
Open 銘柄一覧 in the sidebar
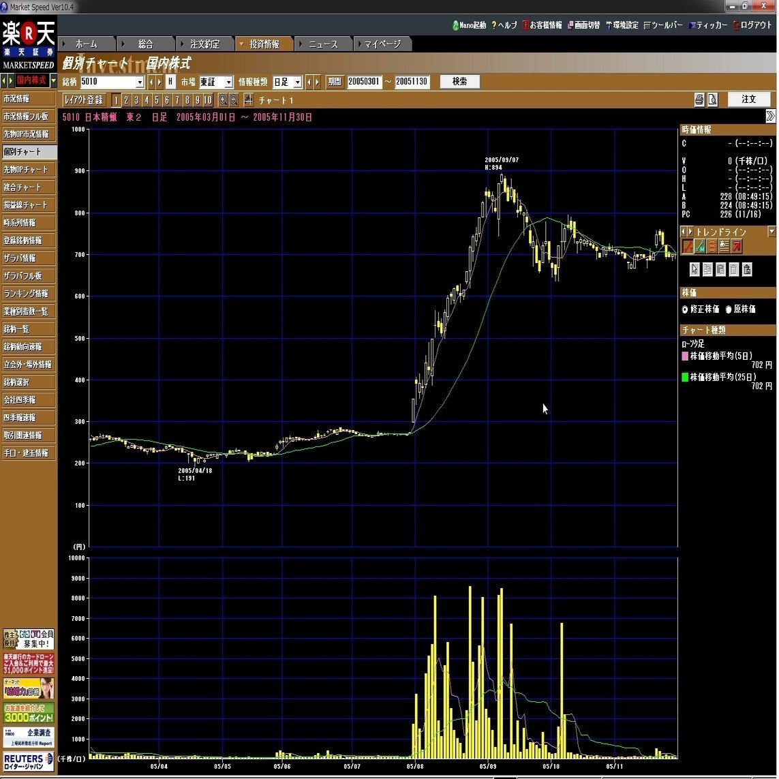pos(29,329)
